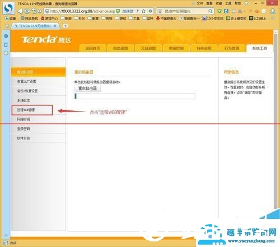Select 登录密码 in left menu
Viewport: 280px width, 247px height.
[x=39, y=129]
